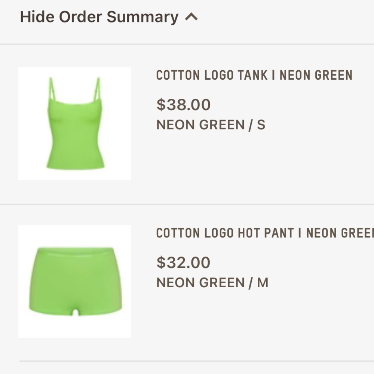Viewport: 374px width, 374px height.
Task: Click the Hide Order Summary label
Action: [x=99, y=16]
